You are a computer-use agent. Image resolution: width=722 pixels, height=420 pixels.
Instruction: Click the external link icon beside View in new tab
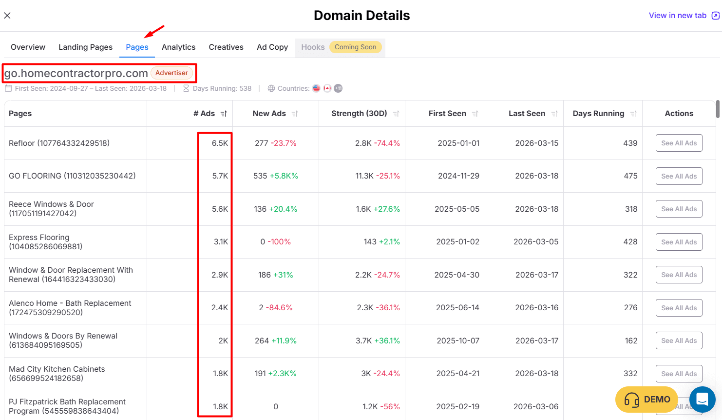click(x=716, y=16)
